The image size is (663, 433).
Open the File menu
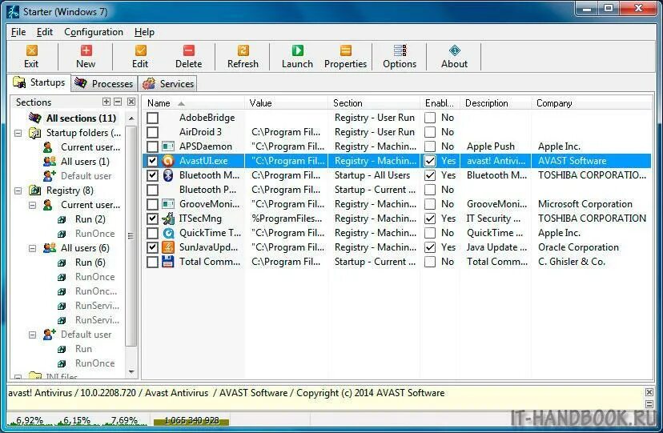(18, 32)
